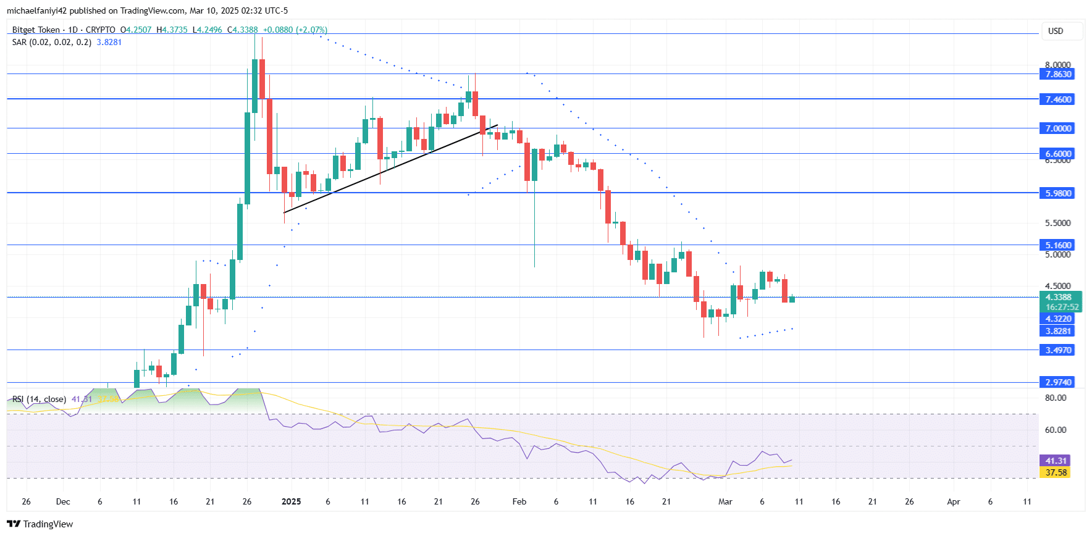Click the RSI average 37.58 axis label
This screenshot has width=1092, height=536.
pos(1055,472)
